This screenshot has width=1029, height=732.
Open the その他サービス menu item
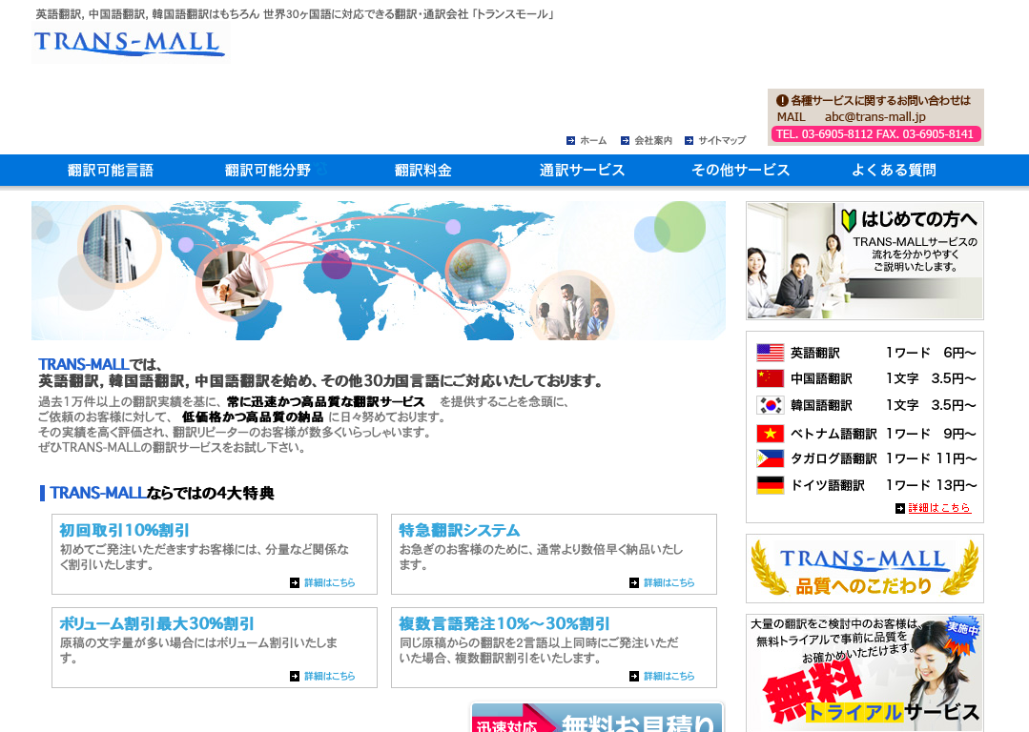pos(740,171)
